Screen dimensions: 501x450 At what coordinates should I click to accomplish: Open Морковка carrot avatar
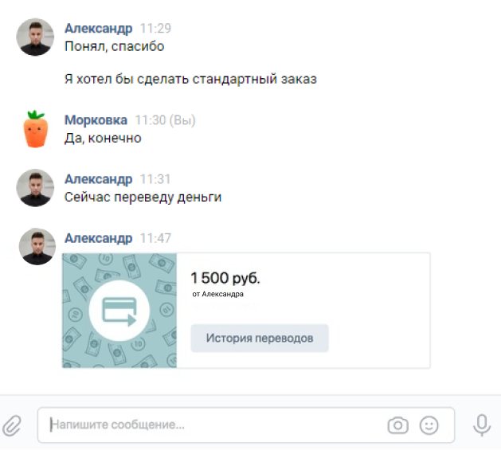coord(36,129)
